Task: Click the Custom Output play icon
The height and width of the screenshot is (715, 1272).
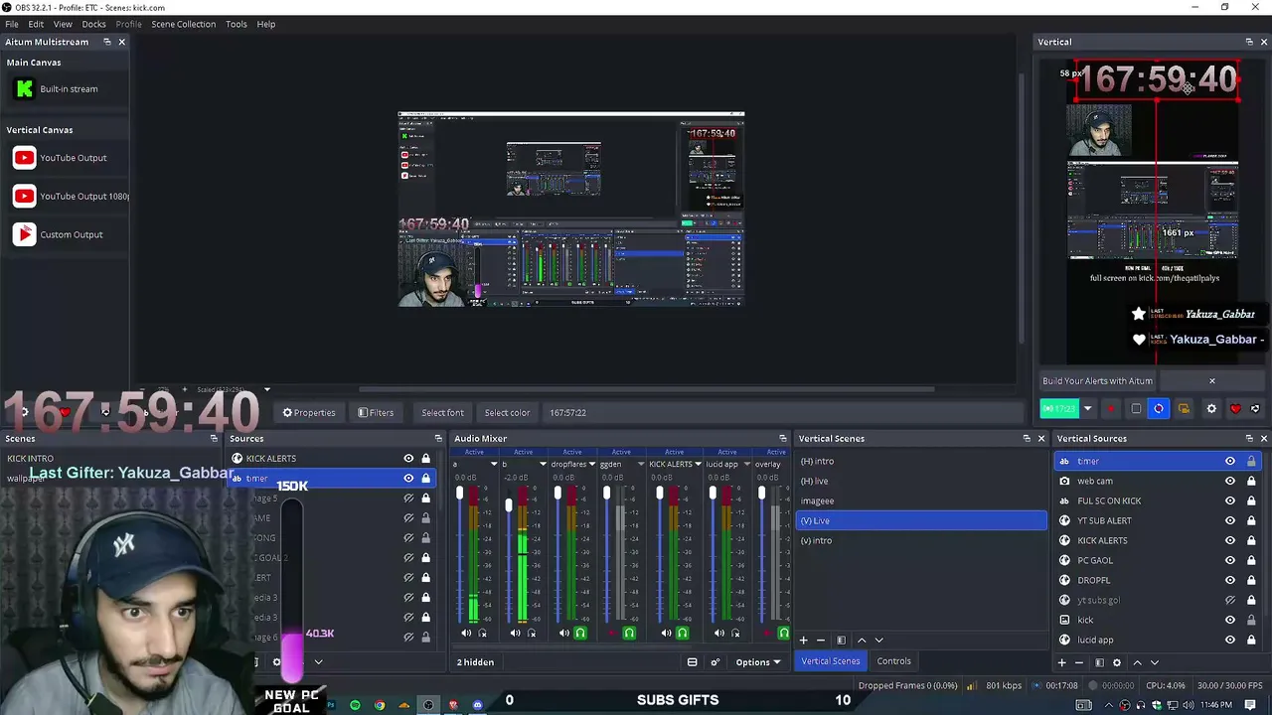Action: (x=24, y=235)
